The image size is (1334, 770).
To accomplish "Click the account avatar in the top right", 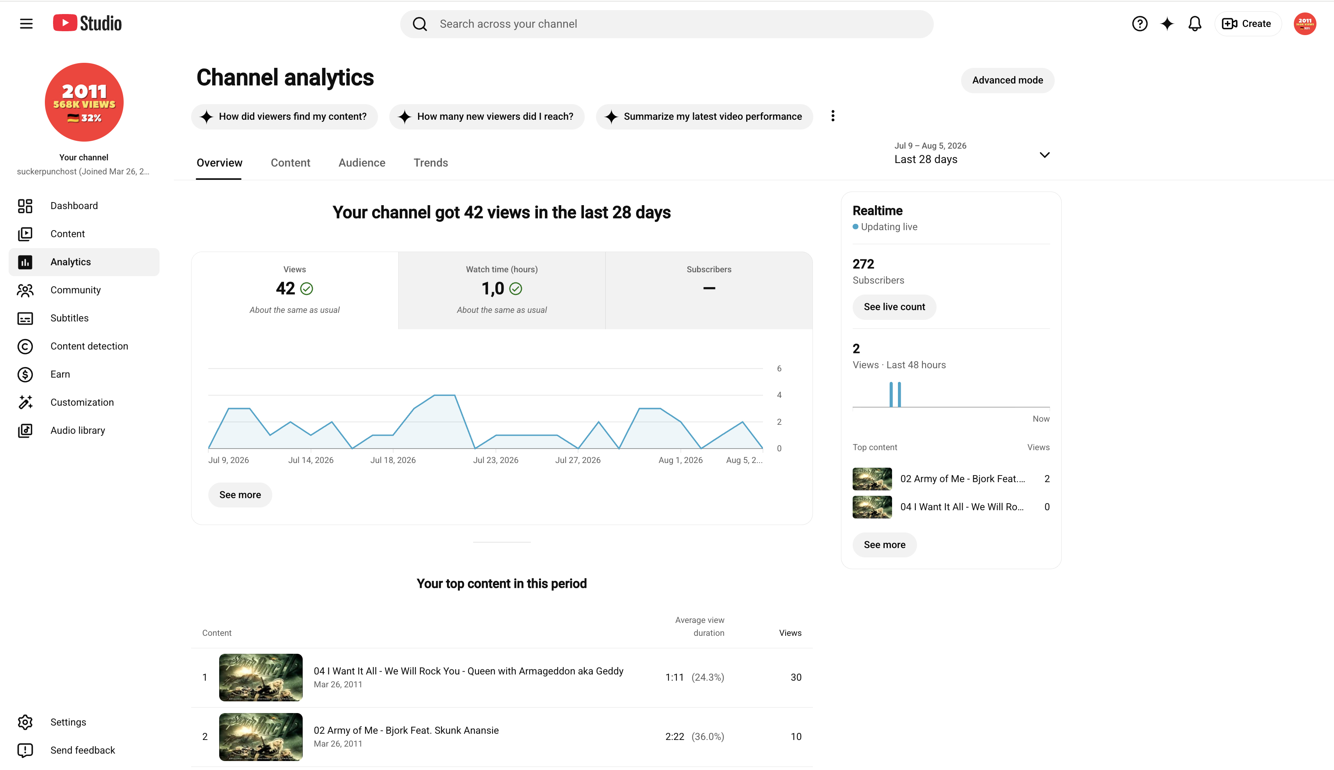I will coord(1304,24).
